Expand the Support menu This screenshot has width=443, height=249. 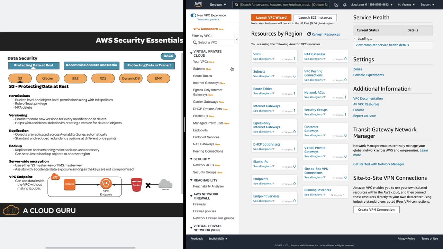click(427, 4)
